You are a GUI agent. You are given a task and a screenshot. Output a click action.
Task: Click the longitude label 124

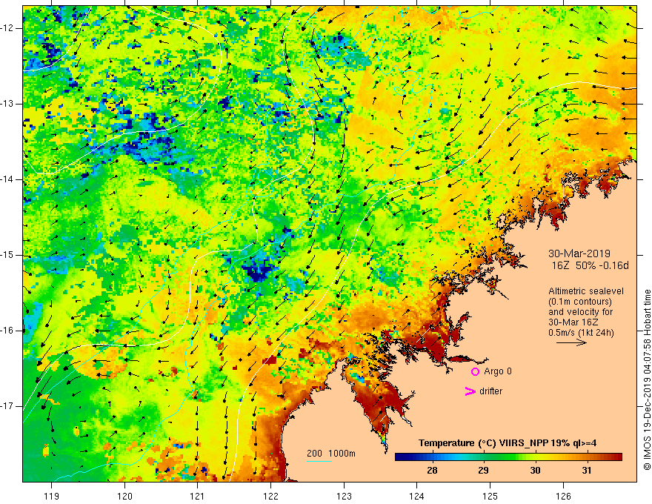coord(417,496)
